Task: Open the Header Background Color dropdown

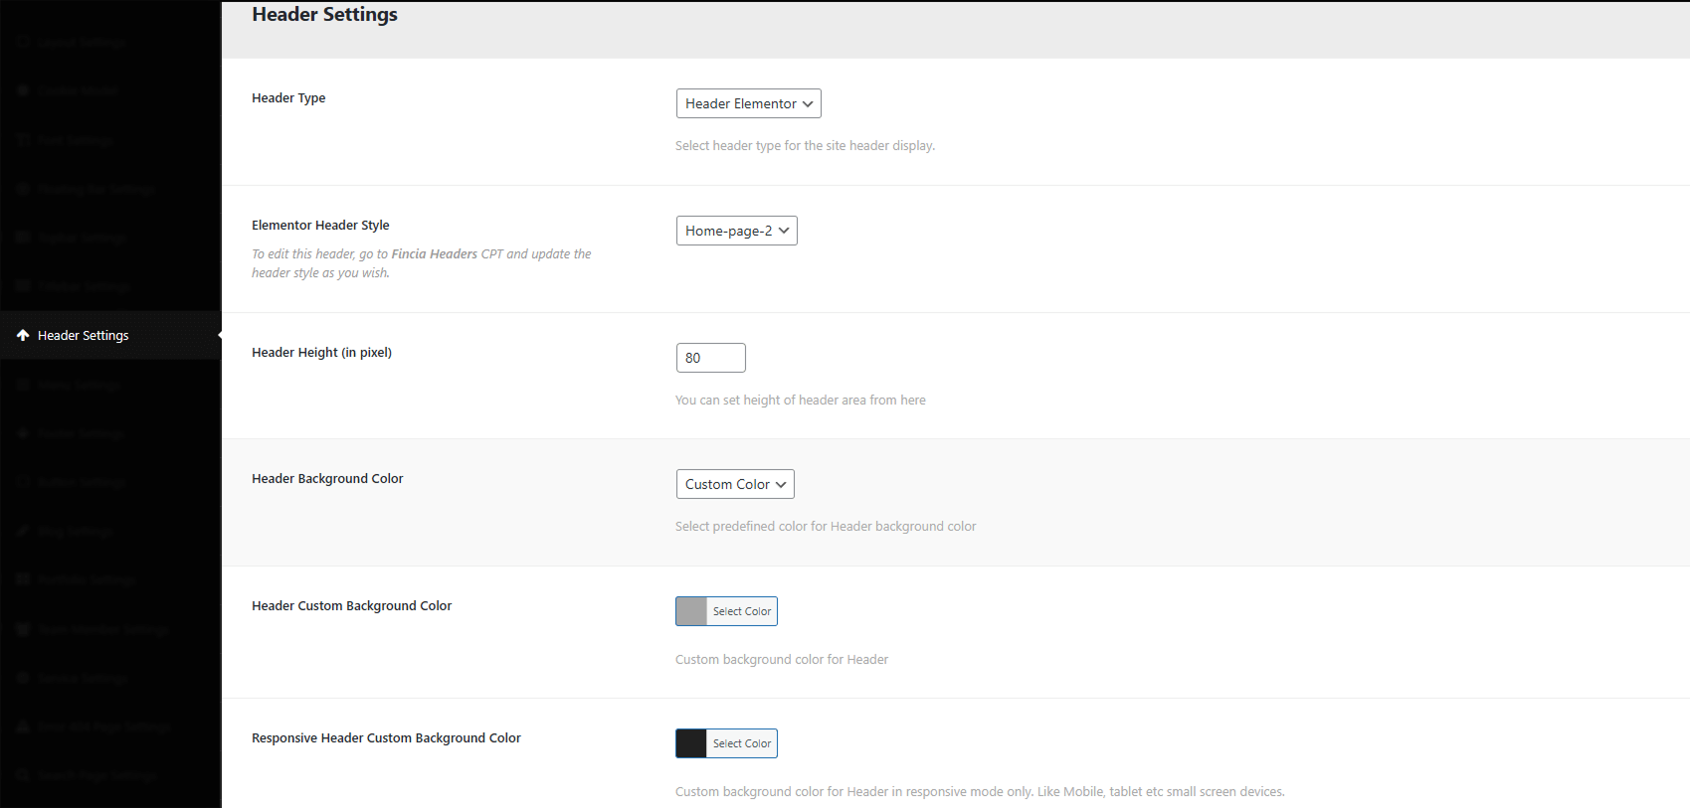Action: pos(735,484)
